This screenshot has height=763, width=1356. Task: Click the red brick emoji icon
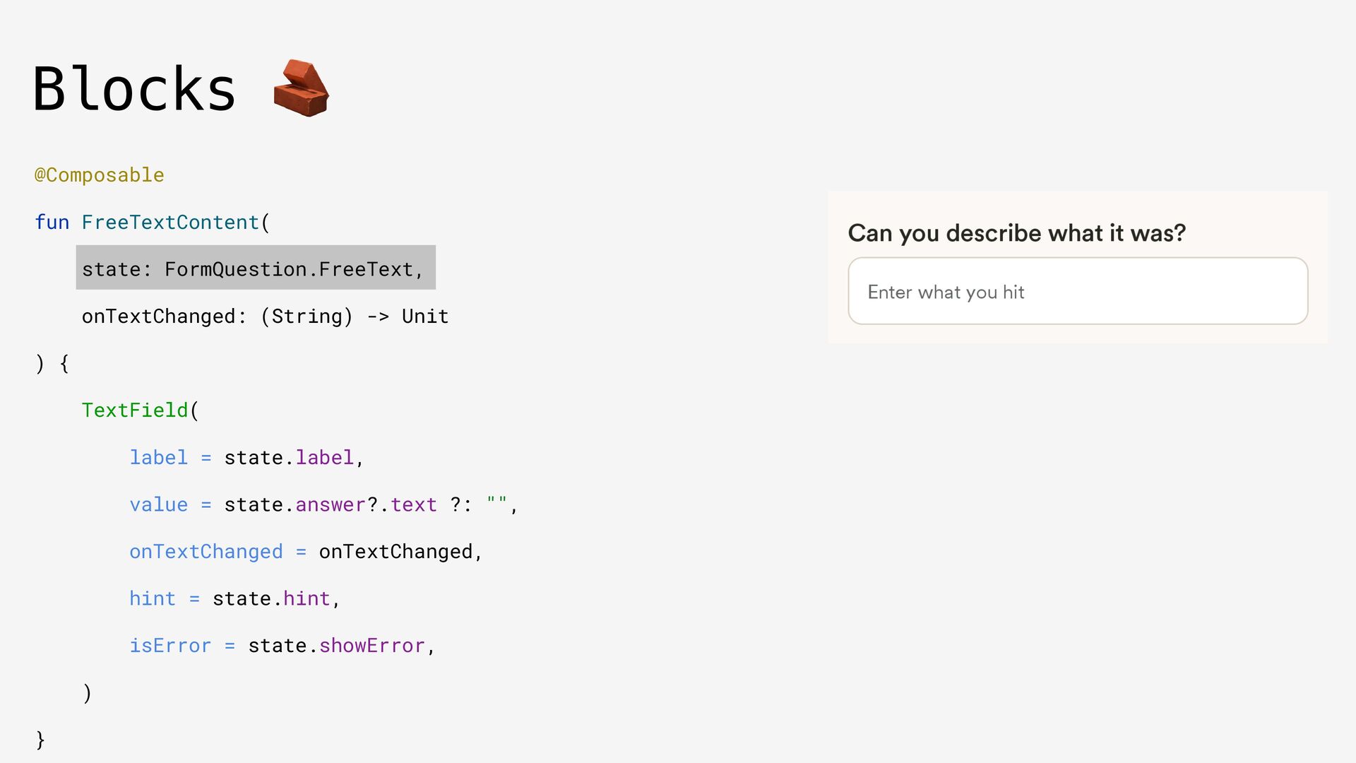click(301, 88)
